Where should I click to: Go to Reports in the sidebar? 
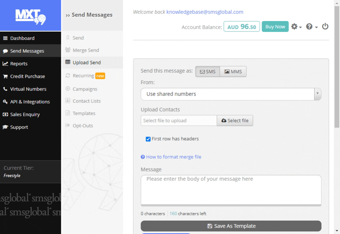click(19, 64)
